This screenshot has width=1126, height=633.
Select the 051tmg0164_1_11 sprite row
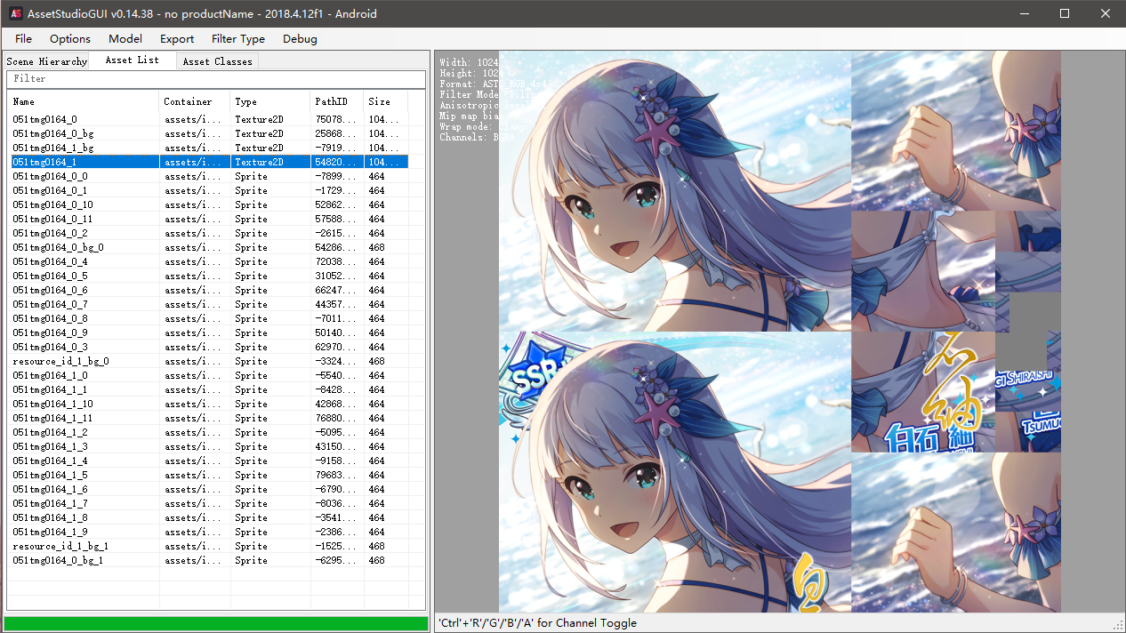point(209,418)
